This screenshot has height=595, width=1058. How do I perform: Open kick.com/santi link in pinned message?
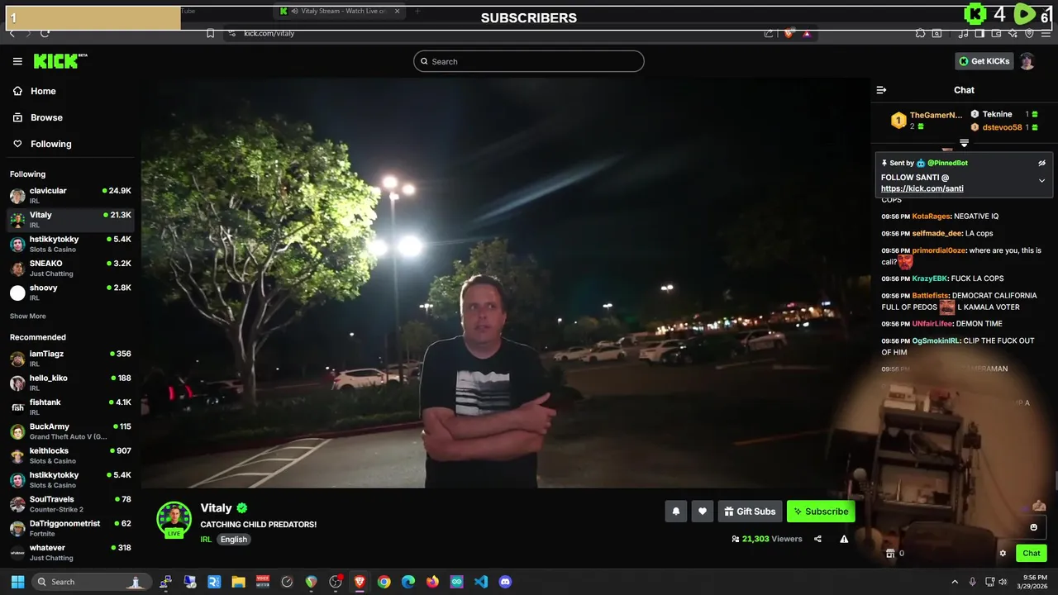coord(922,188)
